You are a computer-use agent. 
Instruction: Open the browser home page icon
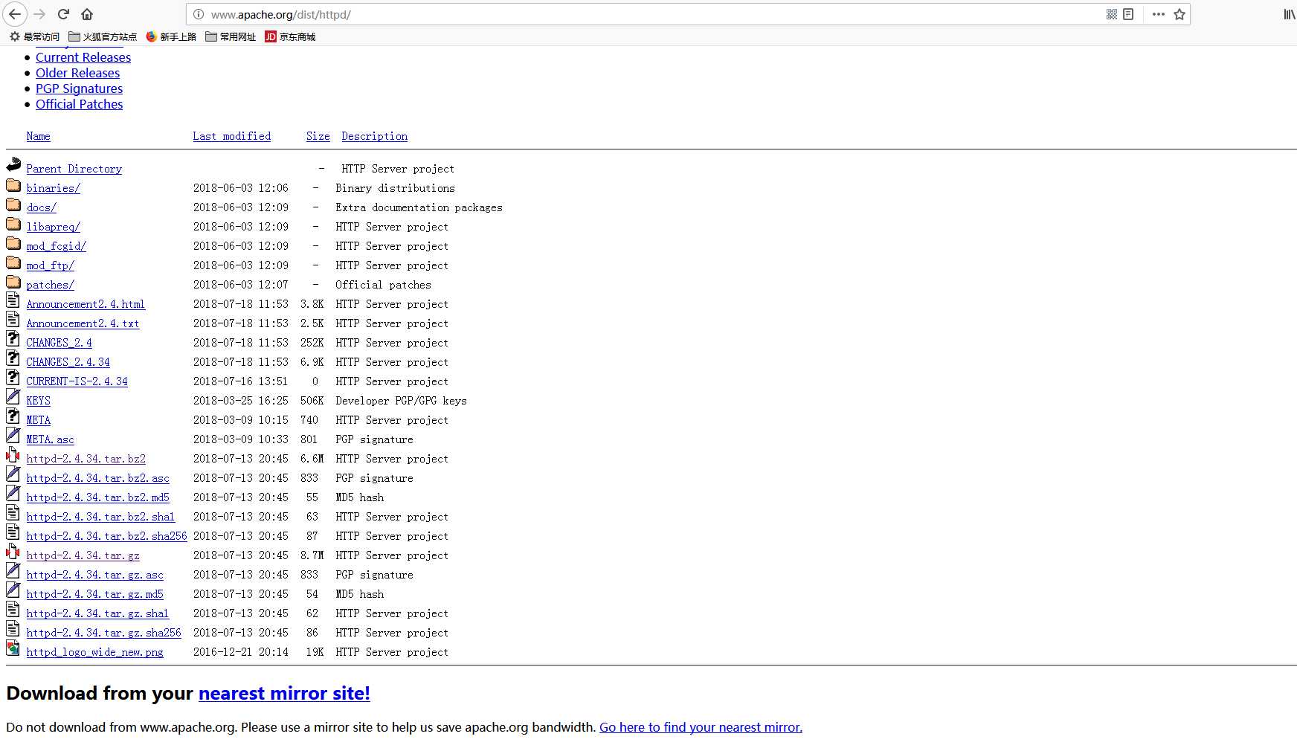point(87,14)
